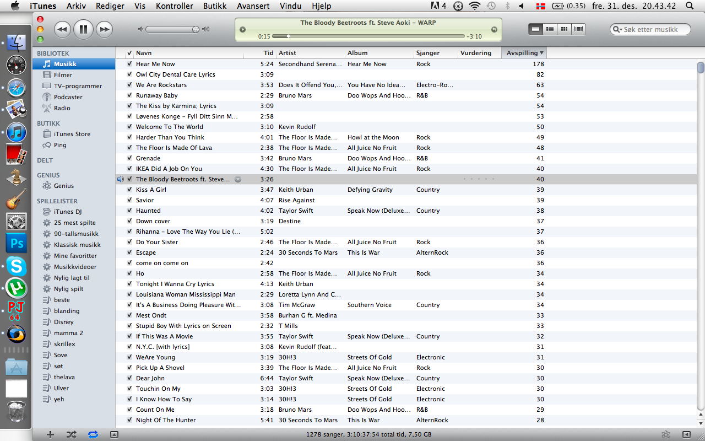Switch to Cover Flow view
This screenshot has height=441, width=705.
pyautogui.click(x=578, y=29)
